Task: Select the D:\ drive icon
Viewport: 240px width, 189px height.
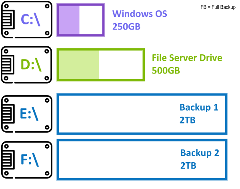Action: tap(27, 64)
